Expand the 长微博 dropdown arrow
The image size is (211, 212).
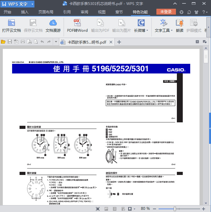pyautogui.click(x=147, y=31)
